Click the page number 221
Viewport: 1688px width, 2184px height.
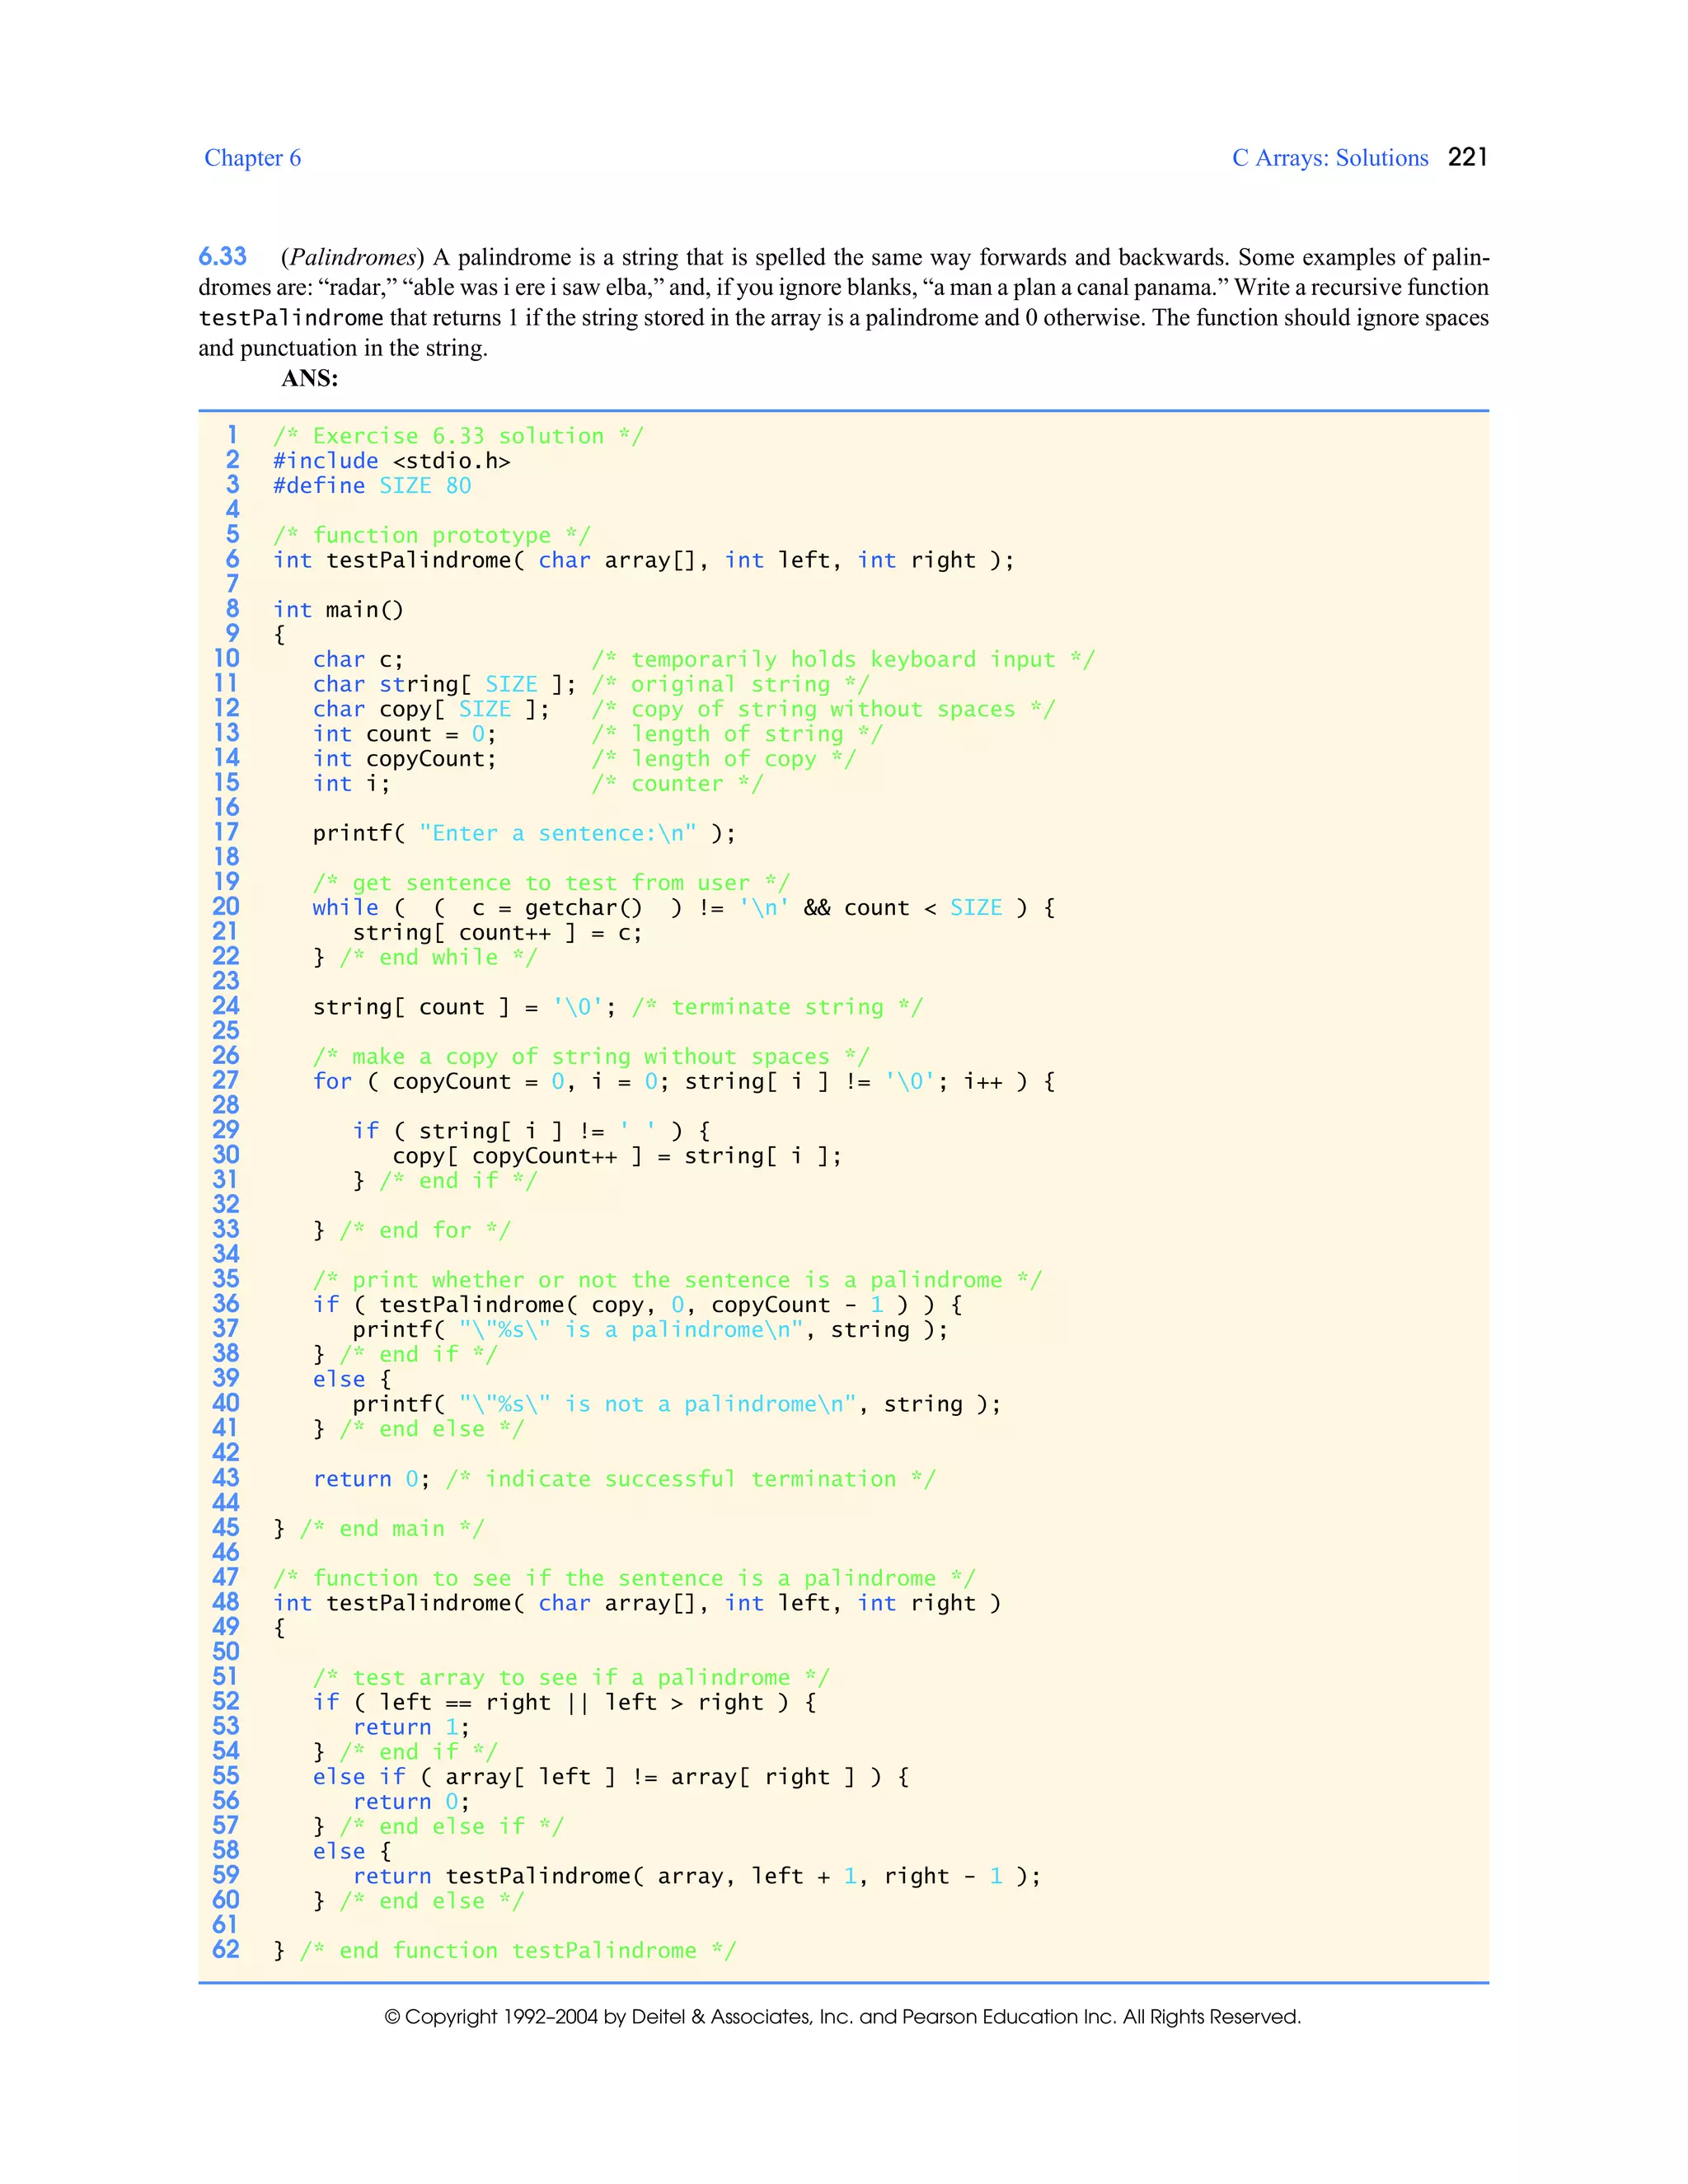pos(1467,157)
